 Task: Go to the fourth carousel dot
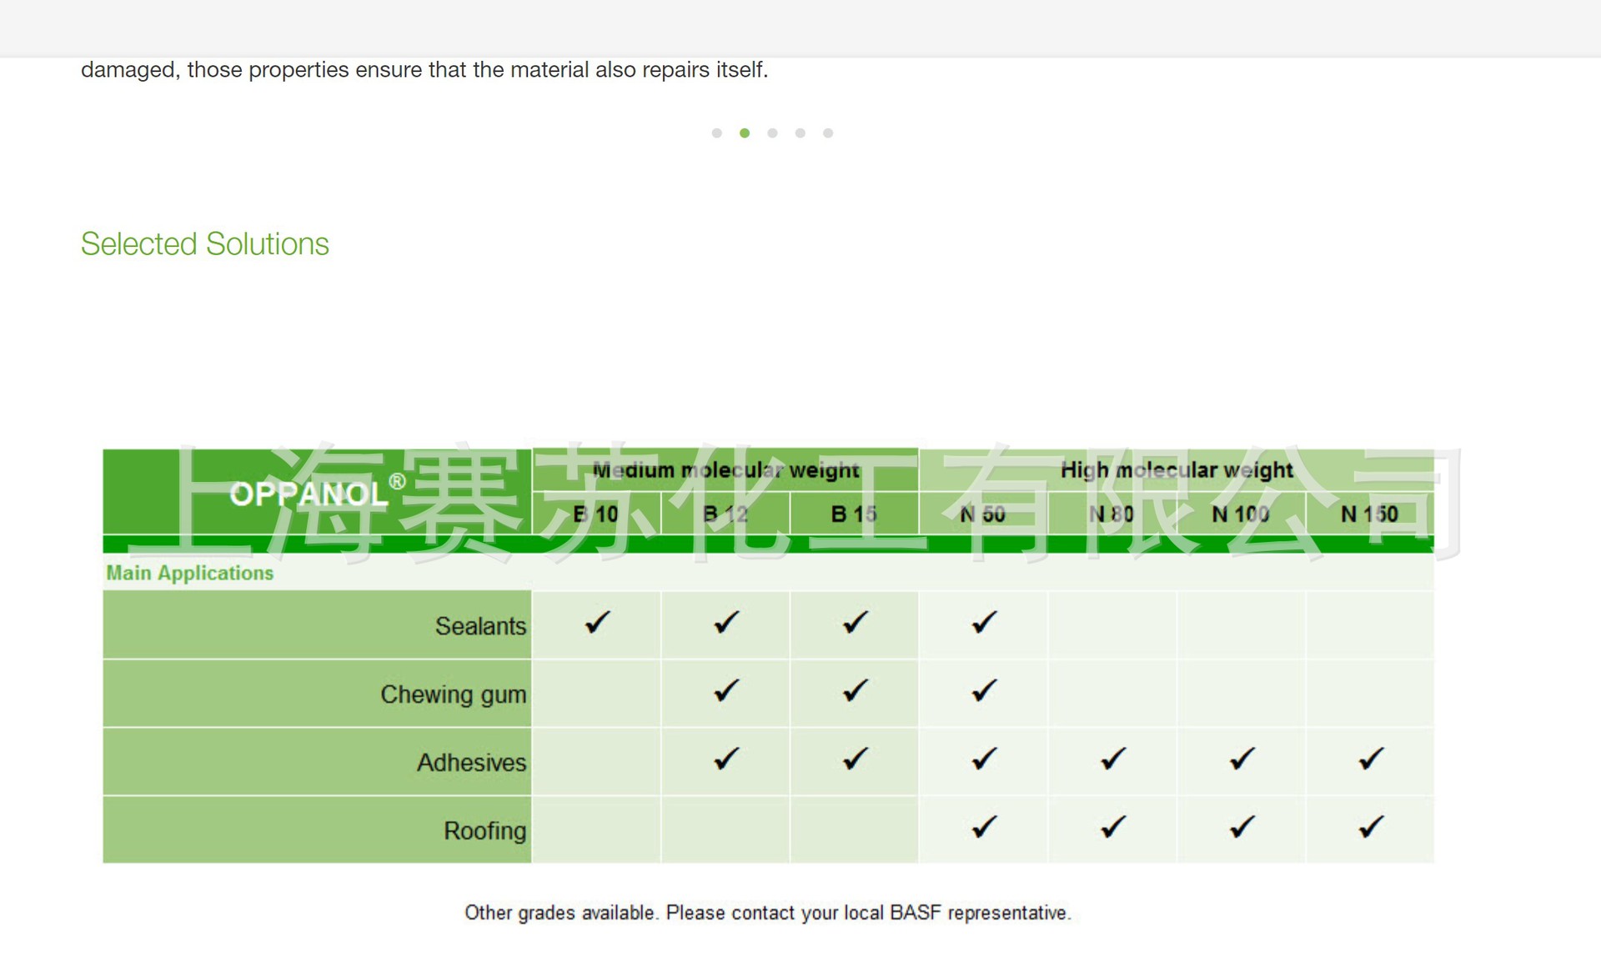point(800,133)
